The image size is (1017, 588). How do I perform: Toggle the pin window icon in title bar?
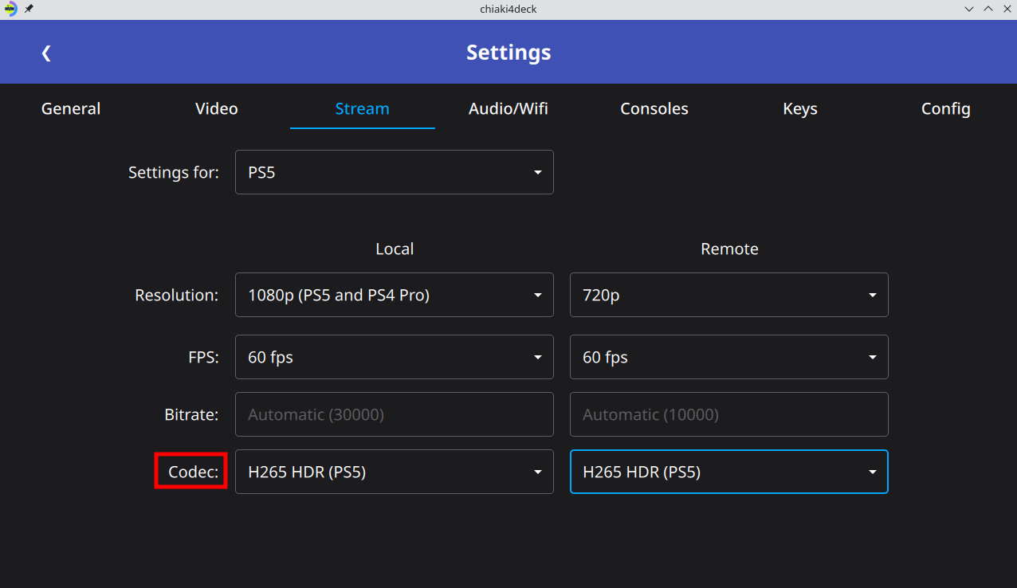tap(29, 9)
